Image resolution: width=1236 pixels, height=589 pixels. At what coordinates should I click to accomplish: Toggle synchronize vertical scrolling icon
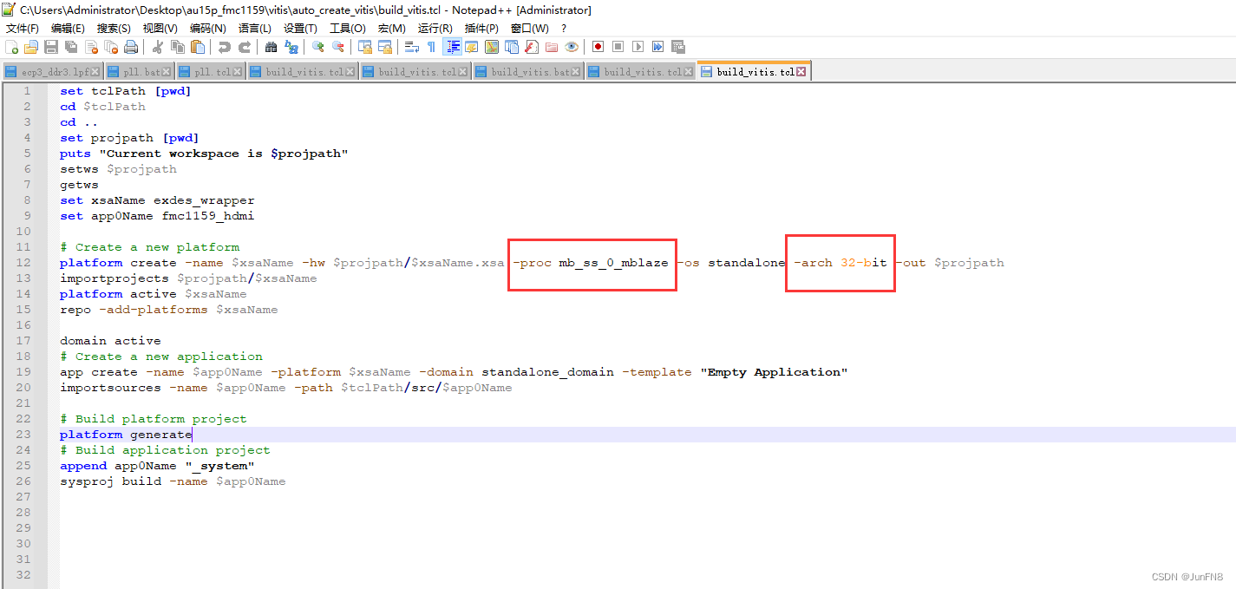[365, 47]
